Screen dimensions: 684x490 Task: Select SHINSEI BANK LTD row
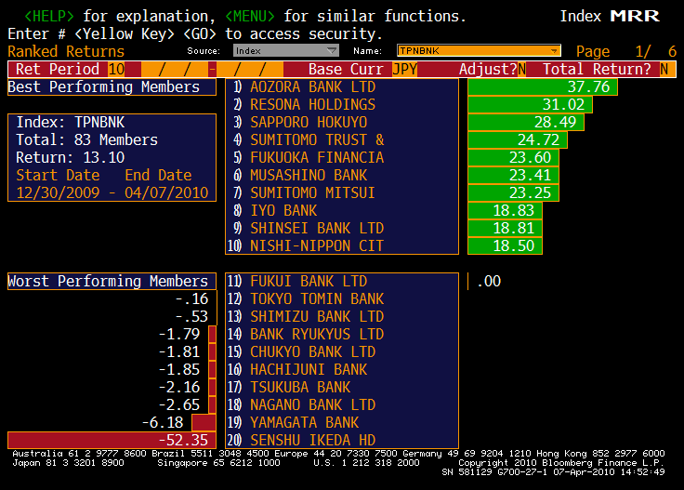tap(342, 228)
